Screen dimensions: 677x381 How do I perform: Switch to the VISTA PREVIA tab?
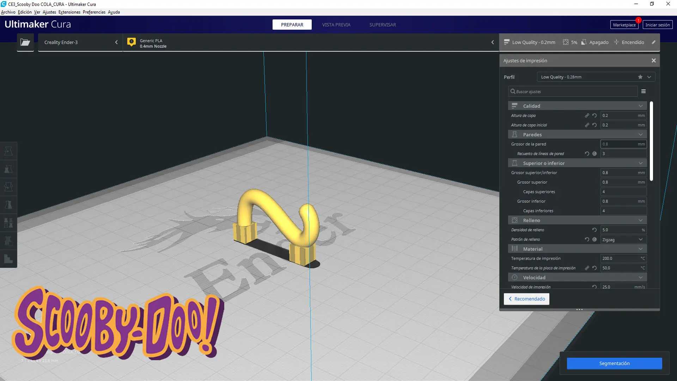point(336,25)
